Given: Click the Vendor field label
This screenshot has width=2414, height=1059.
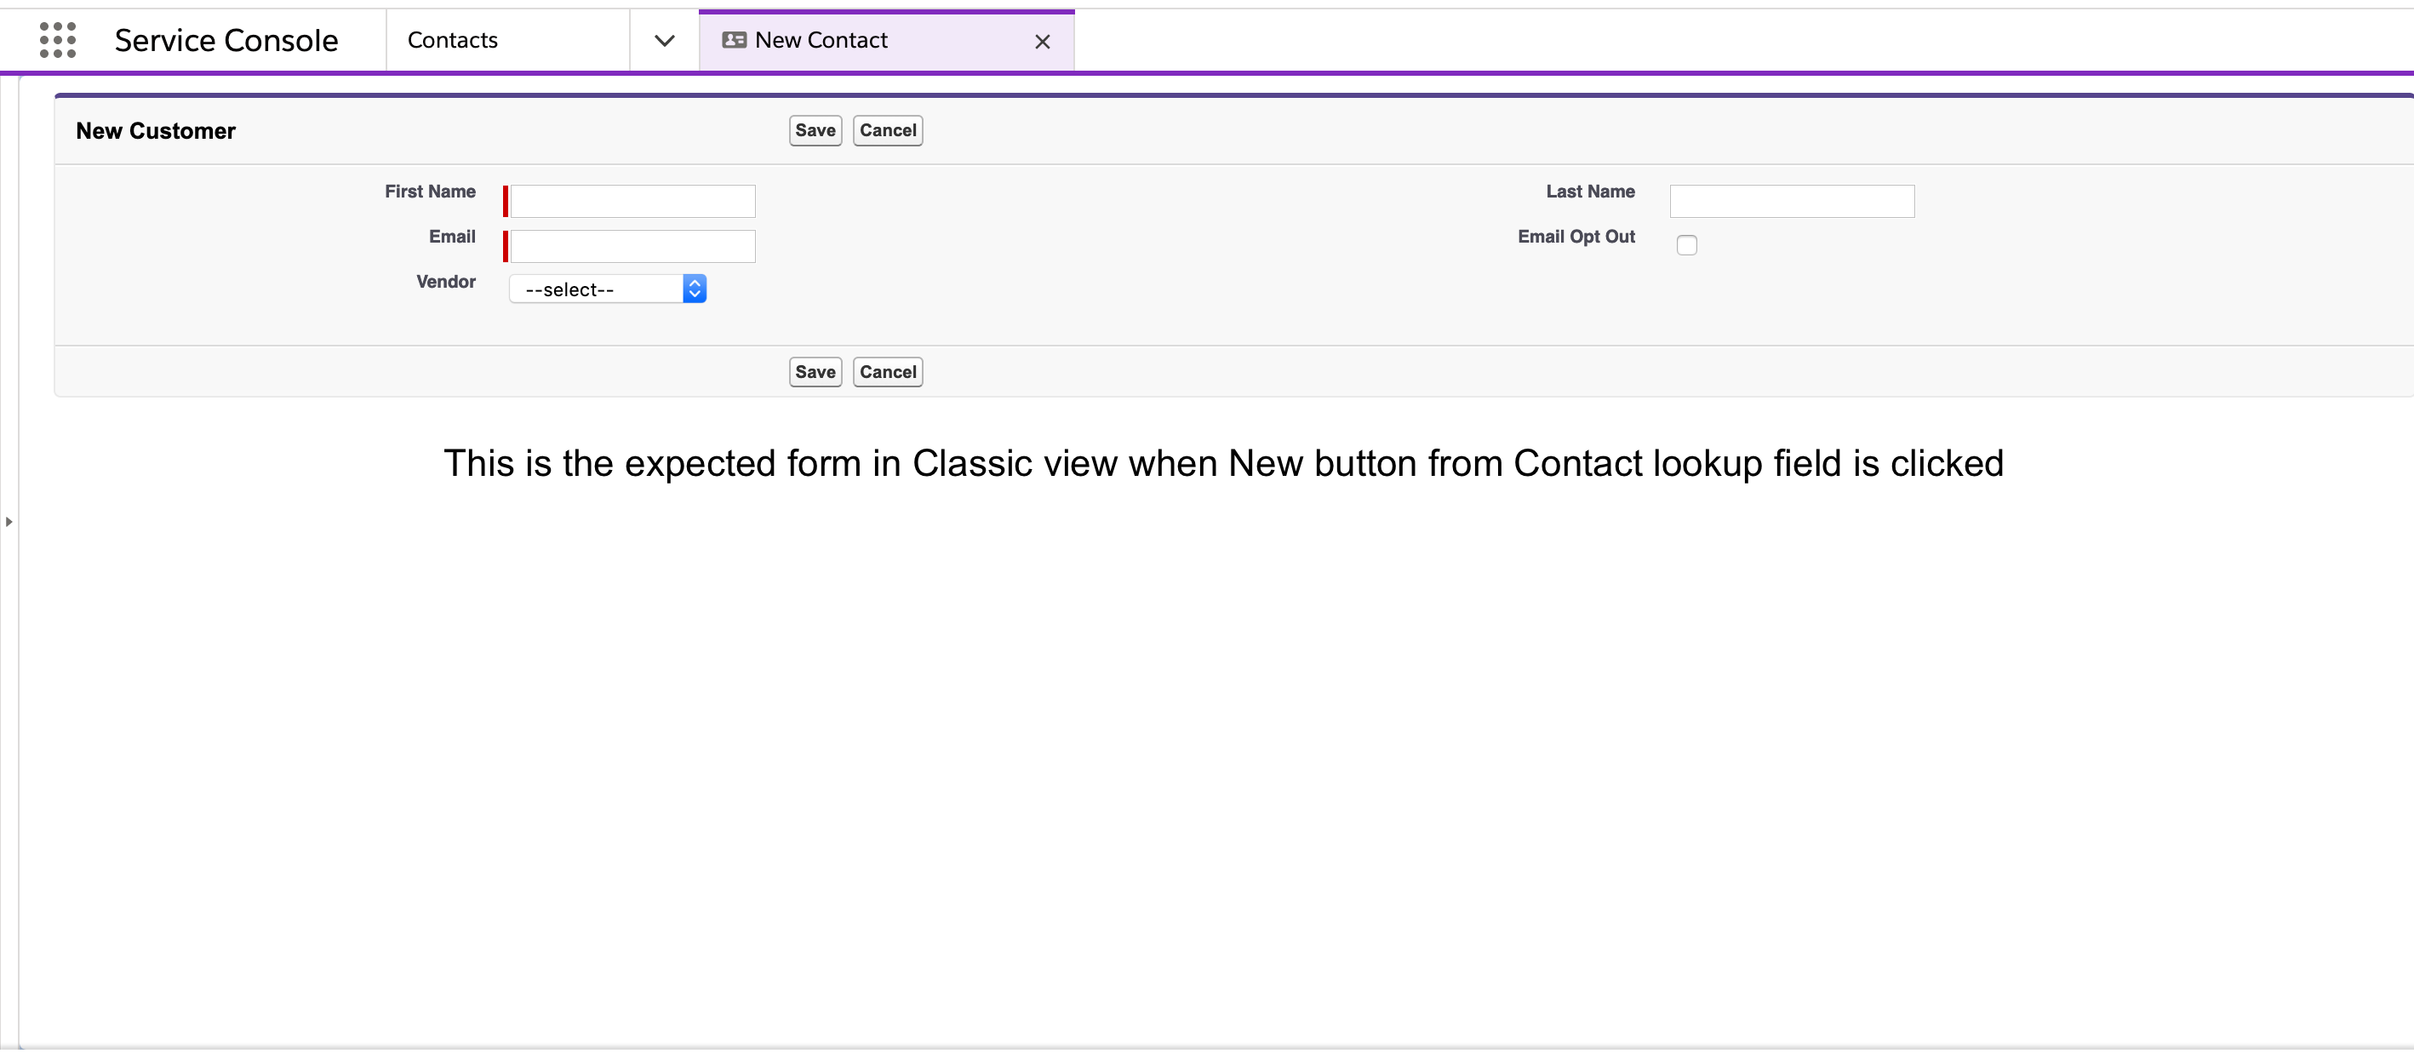Looking at the screenshot, I should pos(445,281).
